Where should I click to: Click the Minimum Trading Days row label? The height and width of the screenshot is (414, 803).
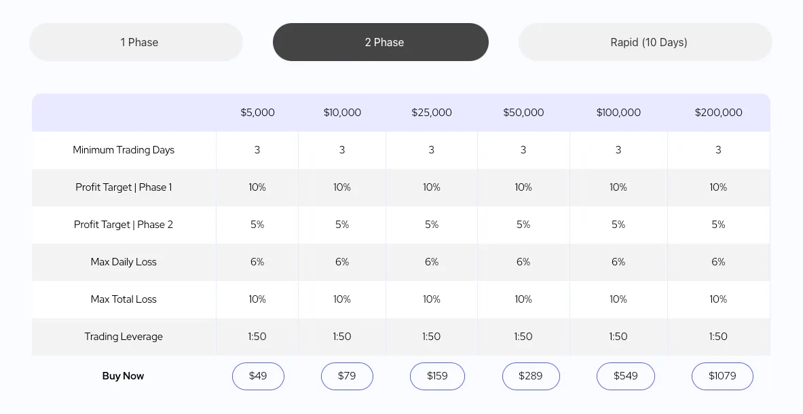point(124,150)
